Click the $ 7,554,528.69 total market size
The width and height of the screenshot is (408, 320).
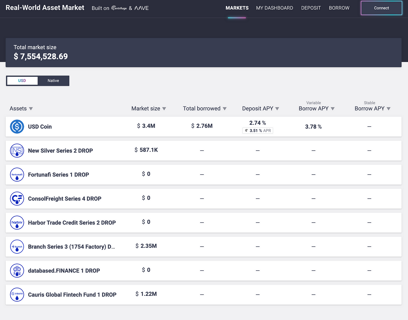pos(41,56)
